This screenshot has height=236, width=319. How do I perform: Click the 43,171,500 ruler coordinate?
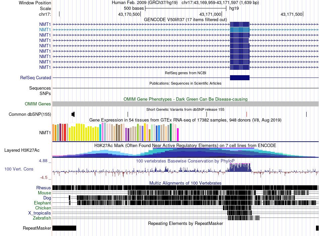[x=291, y=14]
